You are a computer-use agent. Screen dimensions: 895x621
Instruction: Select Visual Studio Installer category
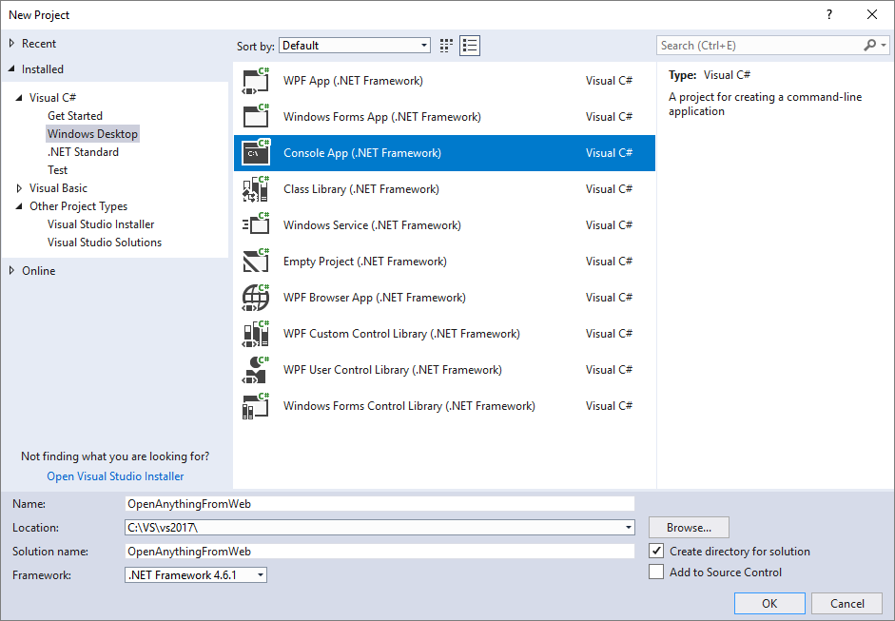point(101,224)
